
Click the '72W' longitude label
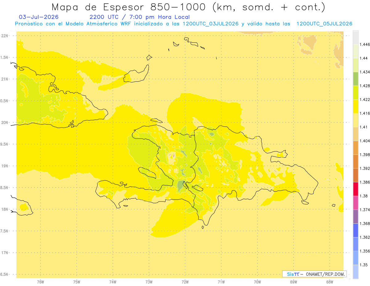click(185, 282)
